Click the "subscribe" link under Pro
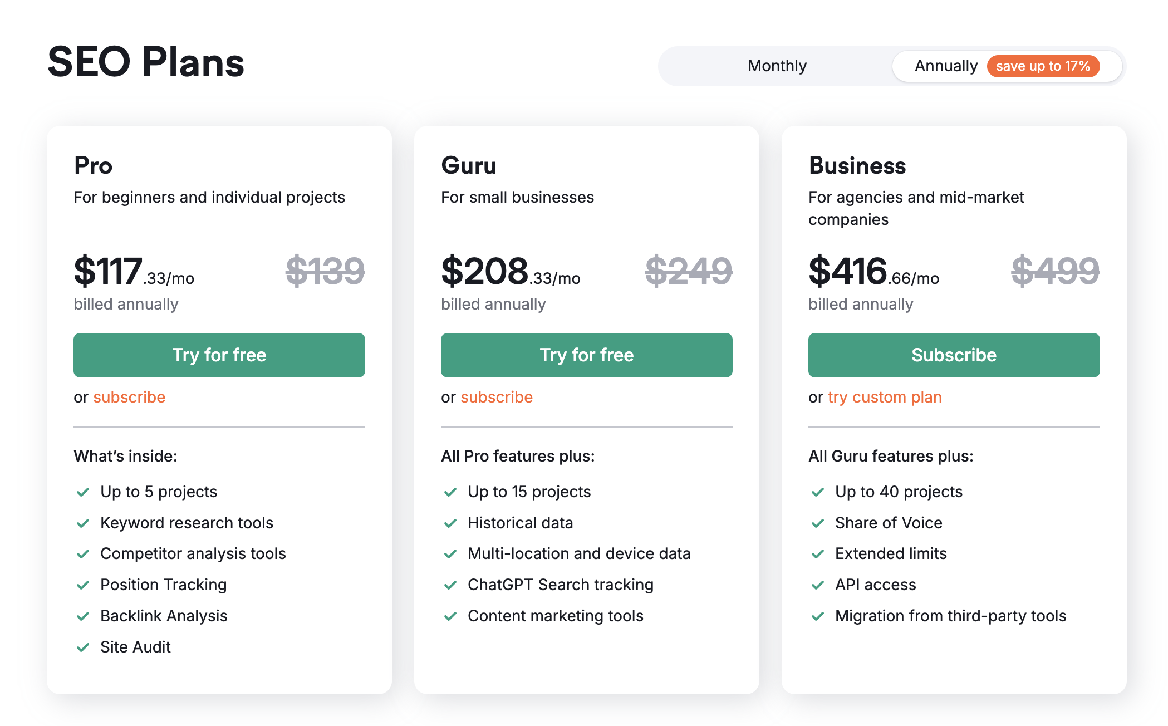The width and height of the screenshot is (1168, 726). tap(129, 397)
